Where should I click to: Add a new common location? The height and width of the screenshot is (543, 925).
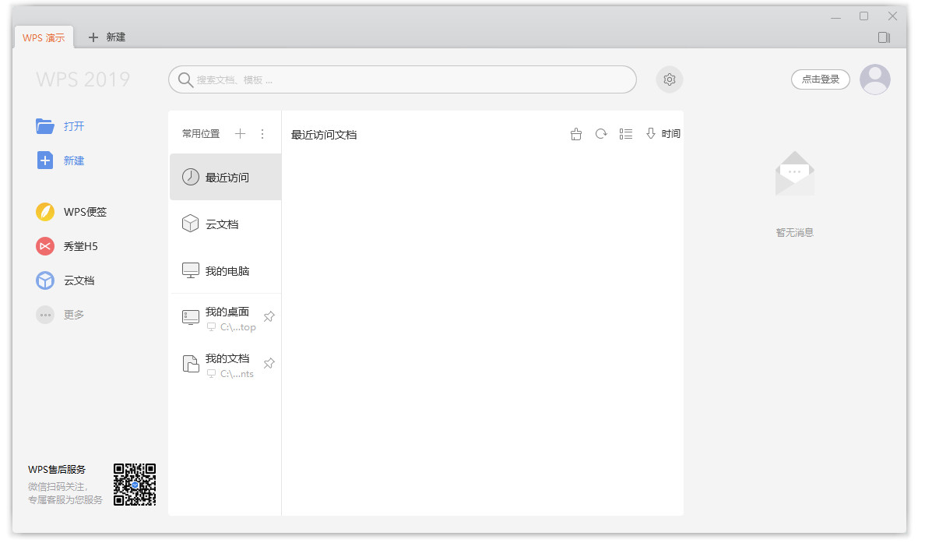coord(240,134)
